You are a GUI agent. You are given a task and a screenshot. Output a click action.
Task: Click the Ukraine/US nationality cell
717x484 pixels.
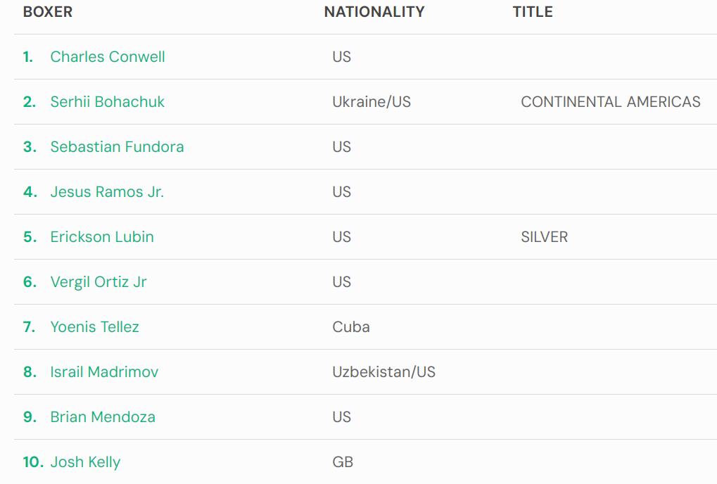pos(372,101)
